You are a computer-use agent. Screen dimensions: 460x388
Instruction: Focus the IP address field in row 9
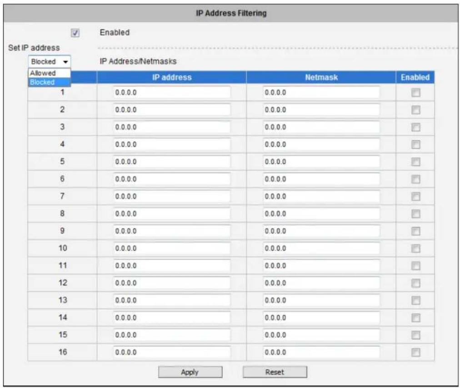[x=172, y=231]
